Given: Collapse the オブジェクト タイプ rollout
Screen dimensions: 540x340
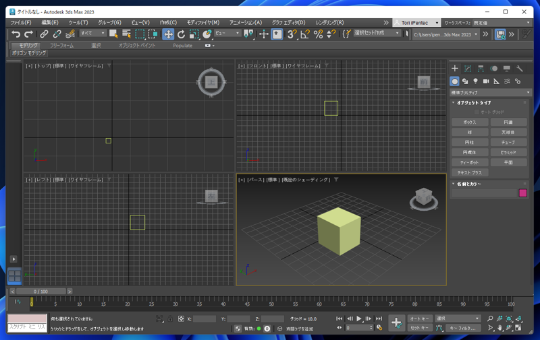Looking at the screenshot, I should point(473,103).
